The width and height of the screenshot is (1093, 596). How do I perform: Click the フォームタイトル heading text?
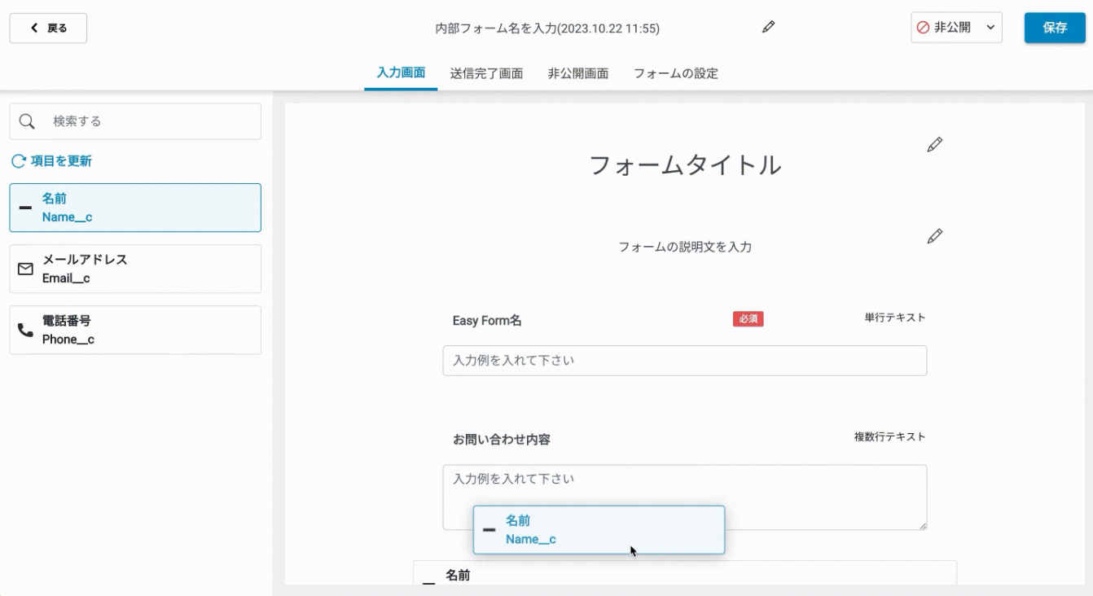click(685, 165)
